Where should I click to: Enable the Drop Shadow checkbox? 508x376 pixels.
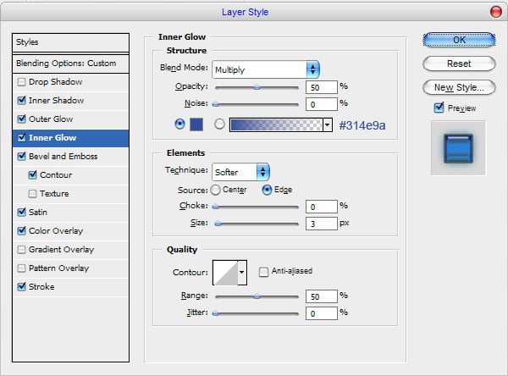(x=21, y=82)
